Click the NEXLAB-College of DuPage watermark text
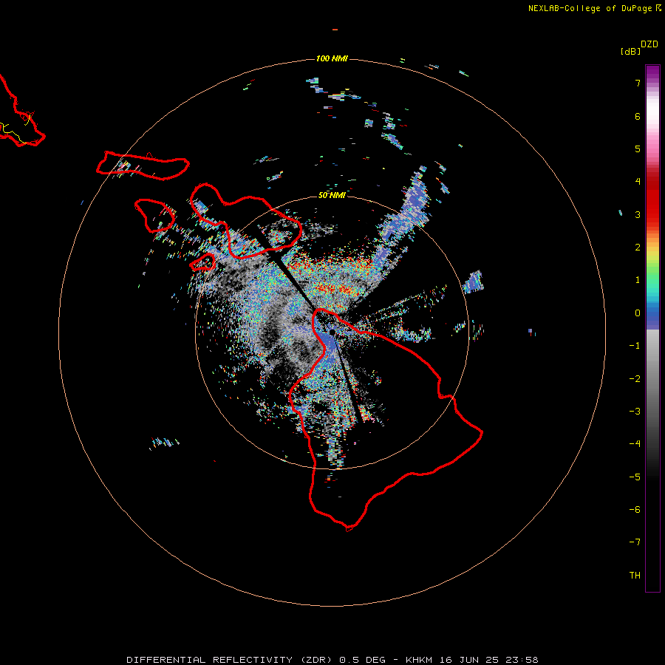665x665 pixels. [x=590, y=8]
